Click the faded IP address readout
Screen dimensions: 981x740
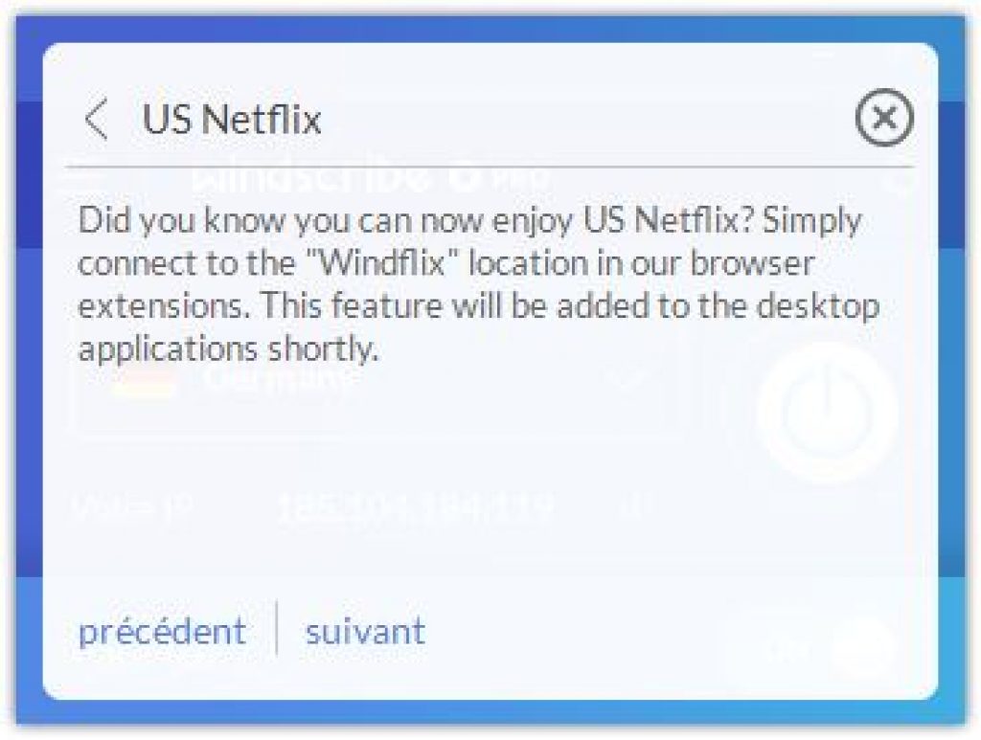click(416, 505)
